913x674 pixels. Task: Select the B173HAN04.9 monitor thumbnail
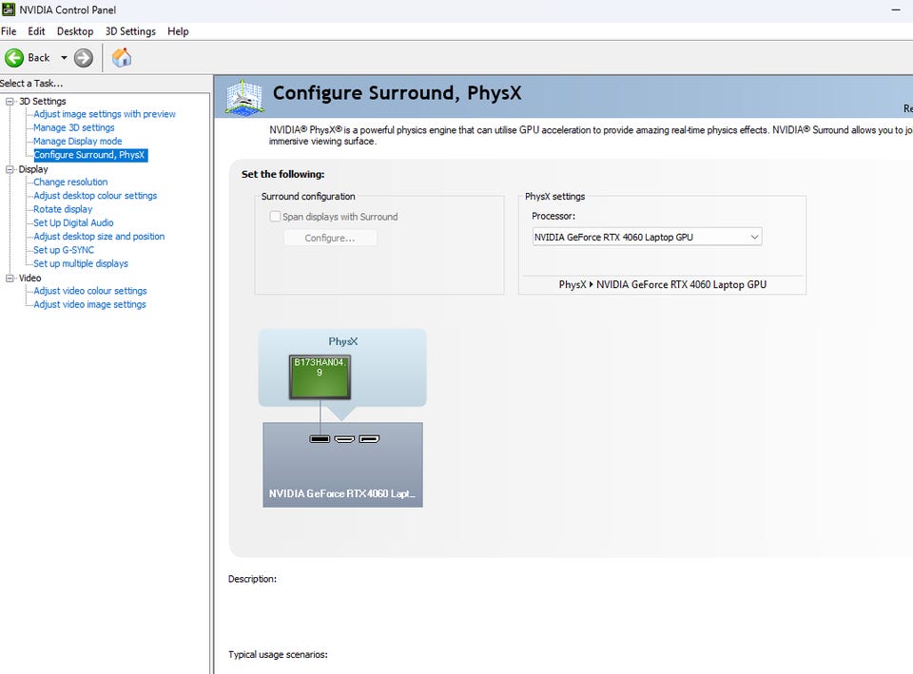point(320,377)
